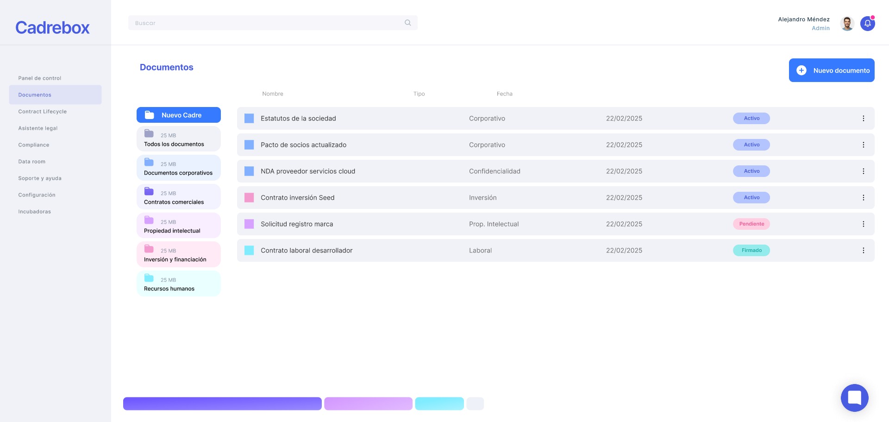Screen dimensions: 889x422
Task: Open Alejandro Méndez profile avatar
Action: point(847,24)
